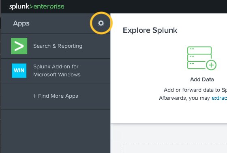Image resolution: width=227 pixels, height=153 pixels.
Task: Click + Find More Apps
Action: pos(56,96)
